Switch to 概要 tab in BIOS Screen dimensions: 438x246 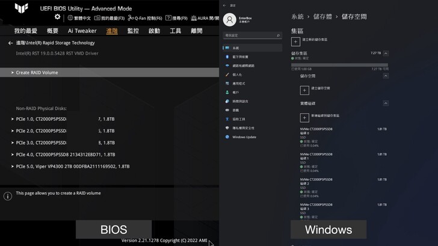coord(52,31)
